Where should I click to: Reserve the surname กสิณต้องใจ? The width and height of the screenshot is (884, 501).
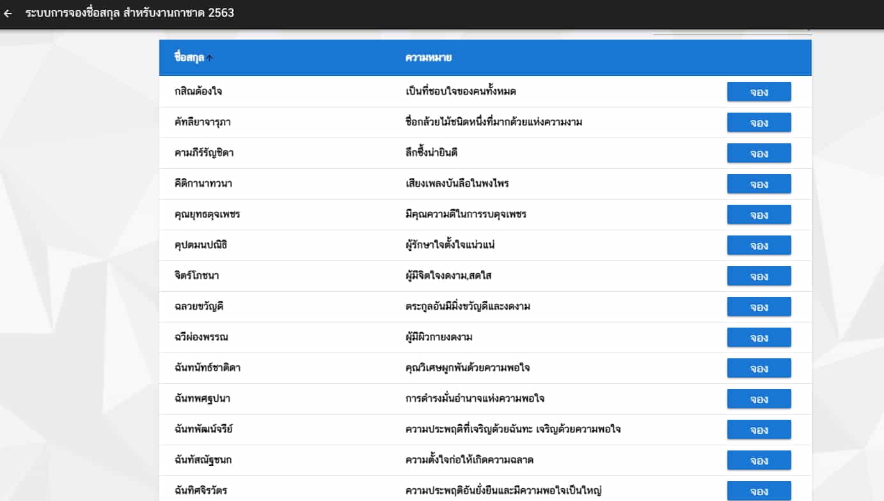click(759, 91)
